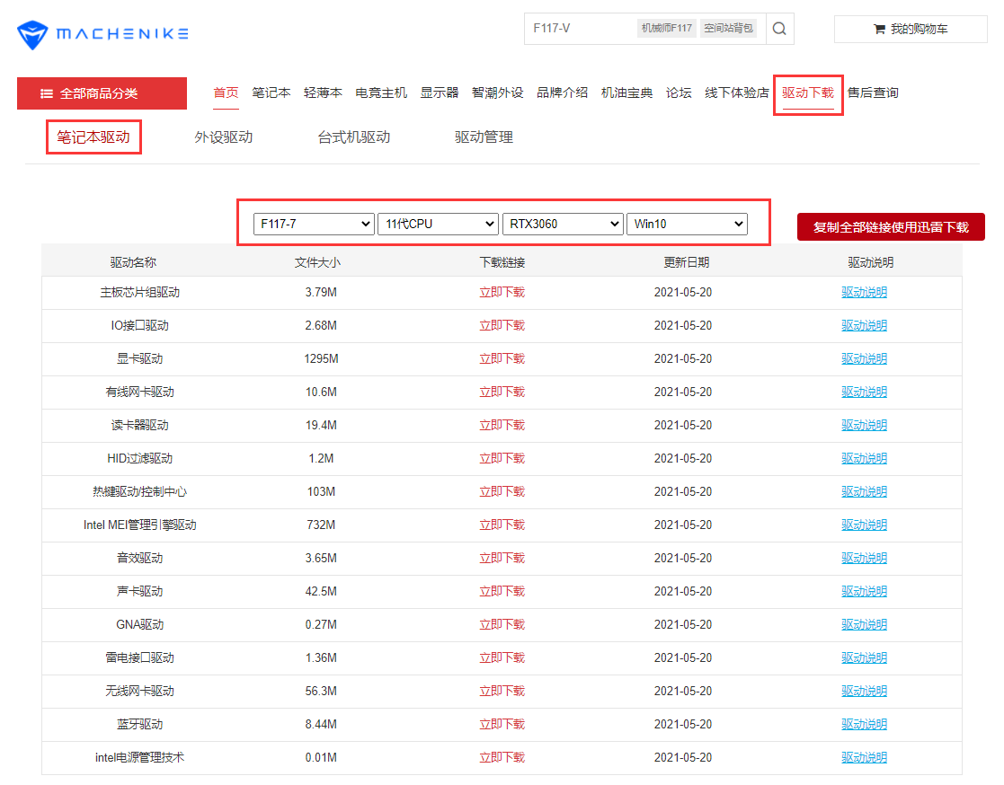Open 驱动说明 for 音效驱动
The image size is (1004, 785).
[864, 559]
